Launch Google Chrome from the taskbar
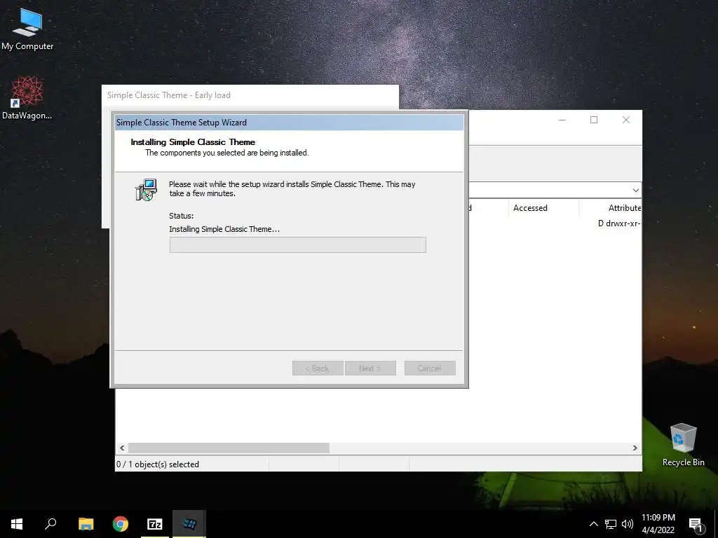The height and width of the screenshot is (538, 718). 121,524
